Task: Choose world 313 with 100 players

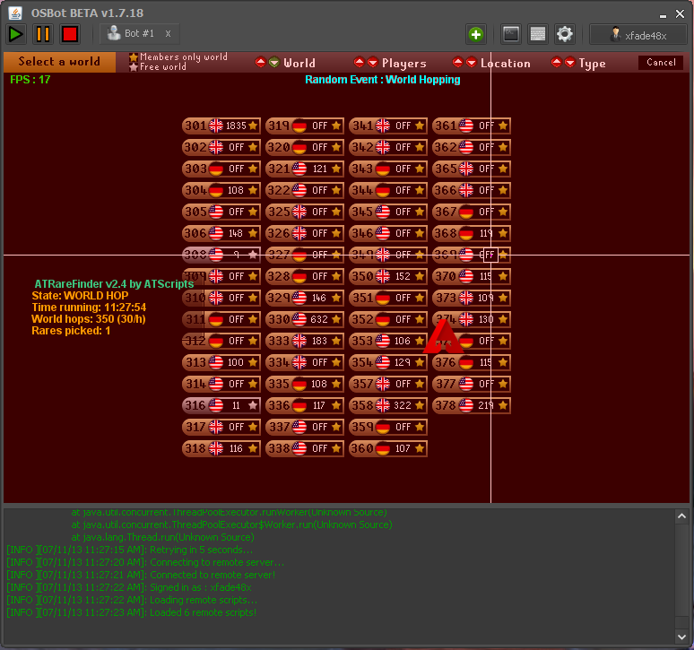Action: (x=221, y=362)
